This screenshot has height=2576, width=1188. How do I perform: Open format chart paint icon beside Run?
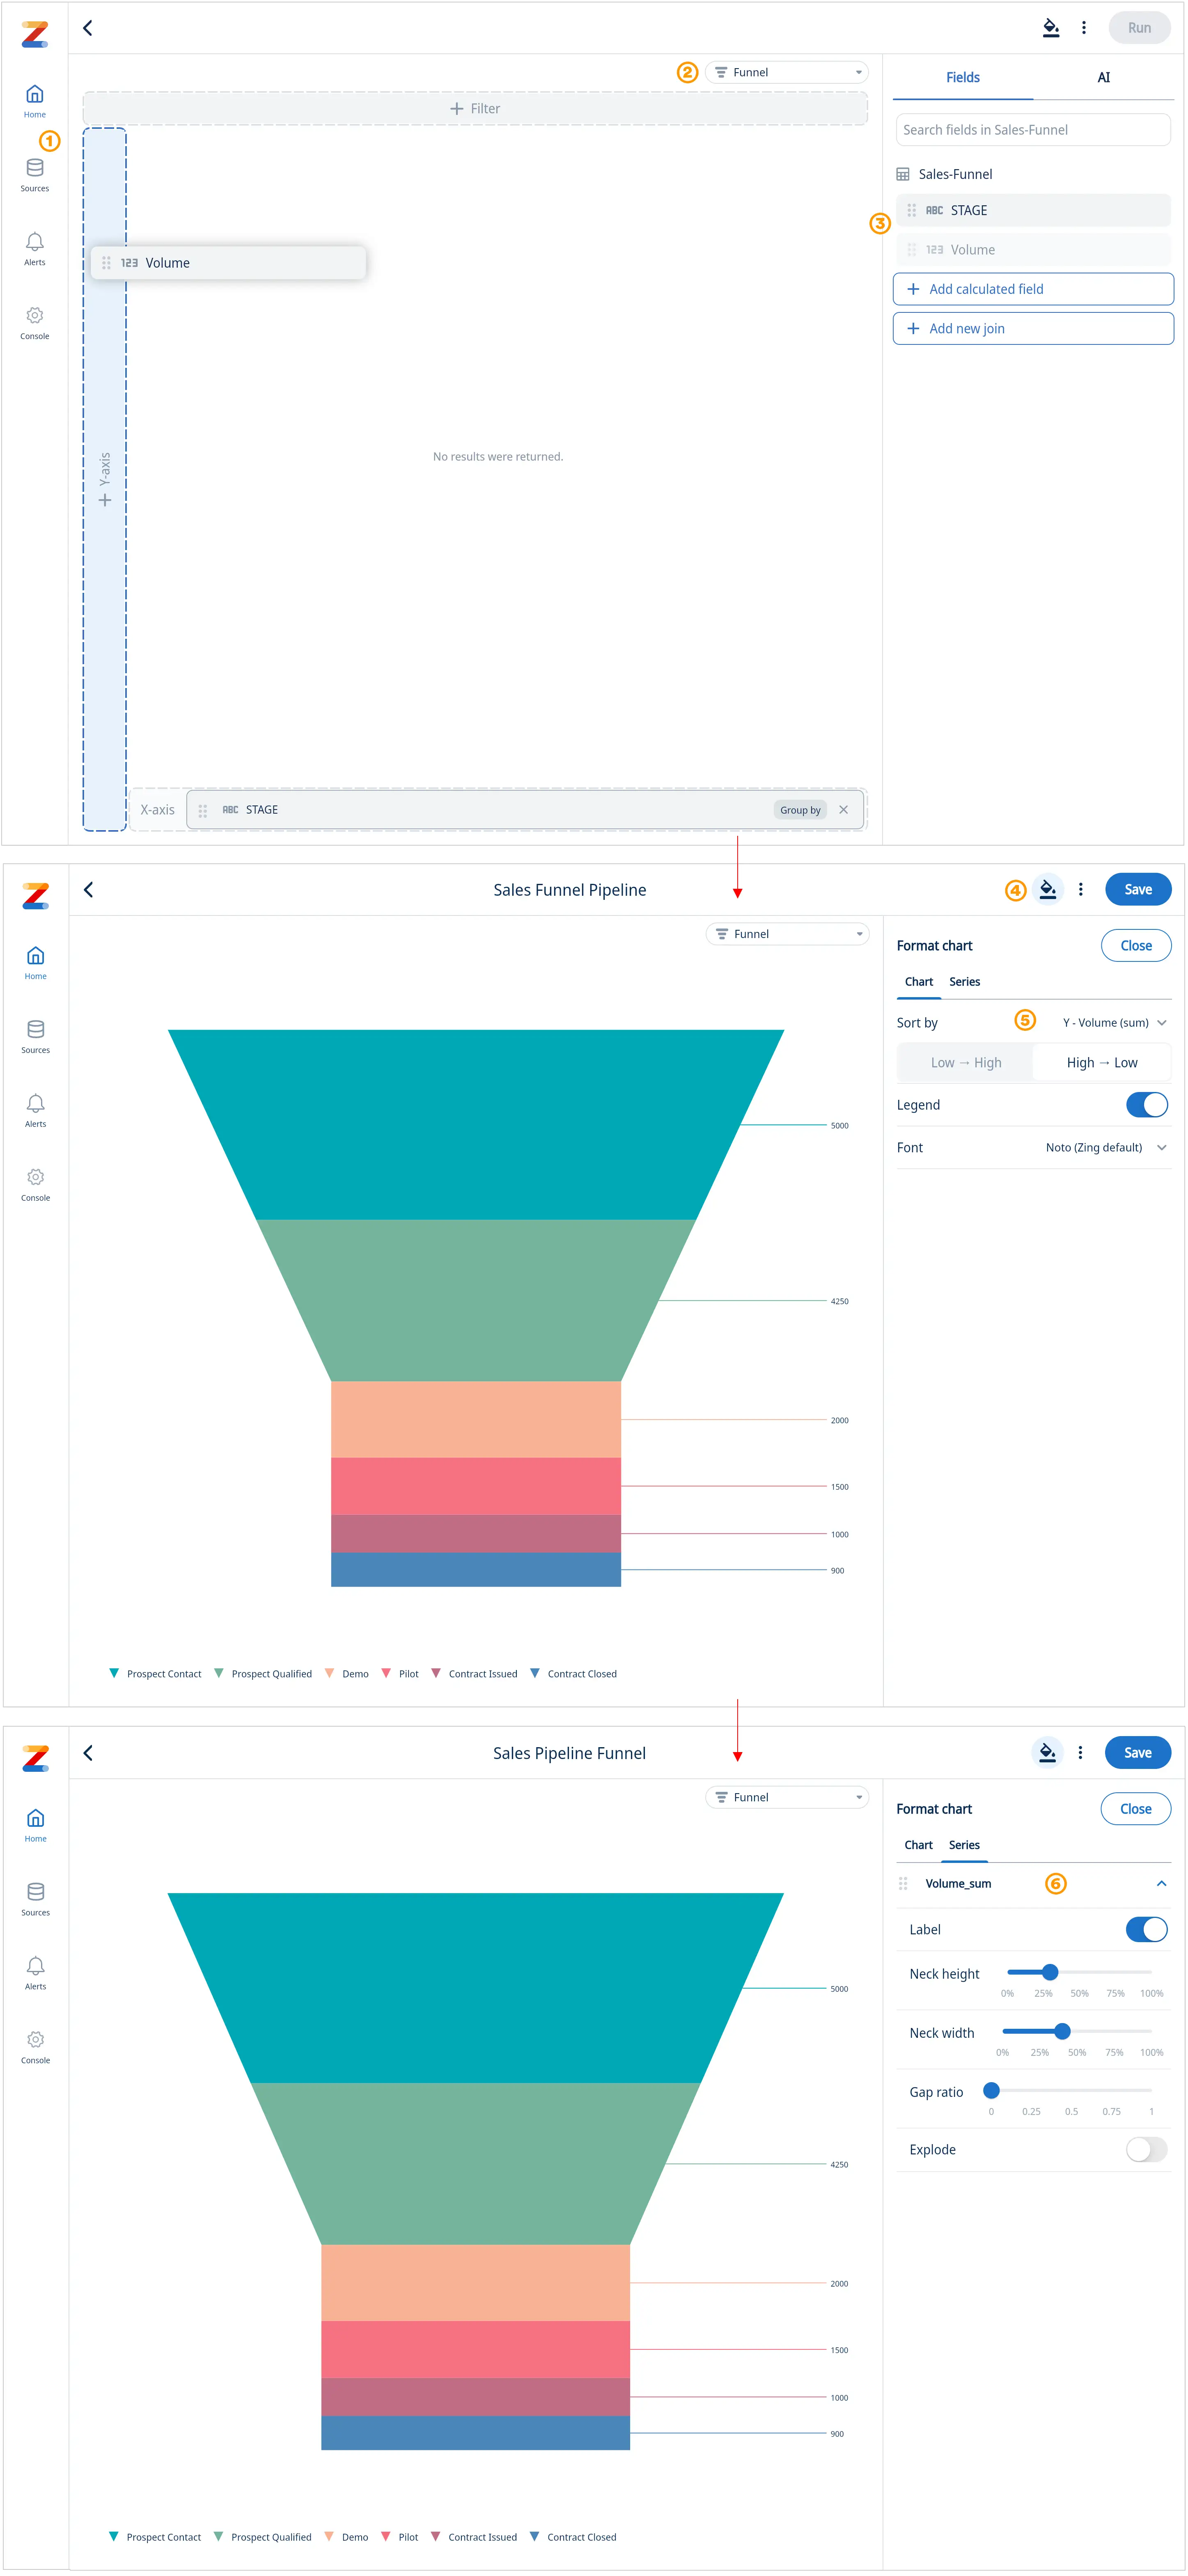coord(1050,28)
